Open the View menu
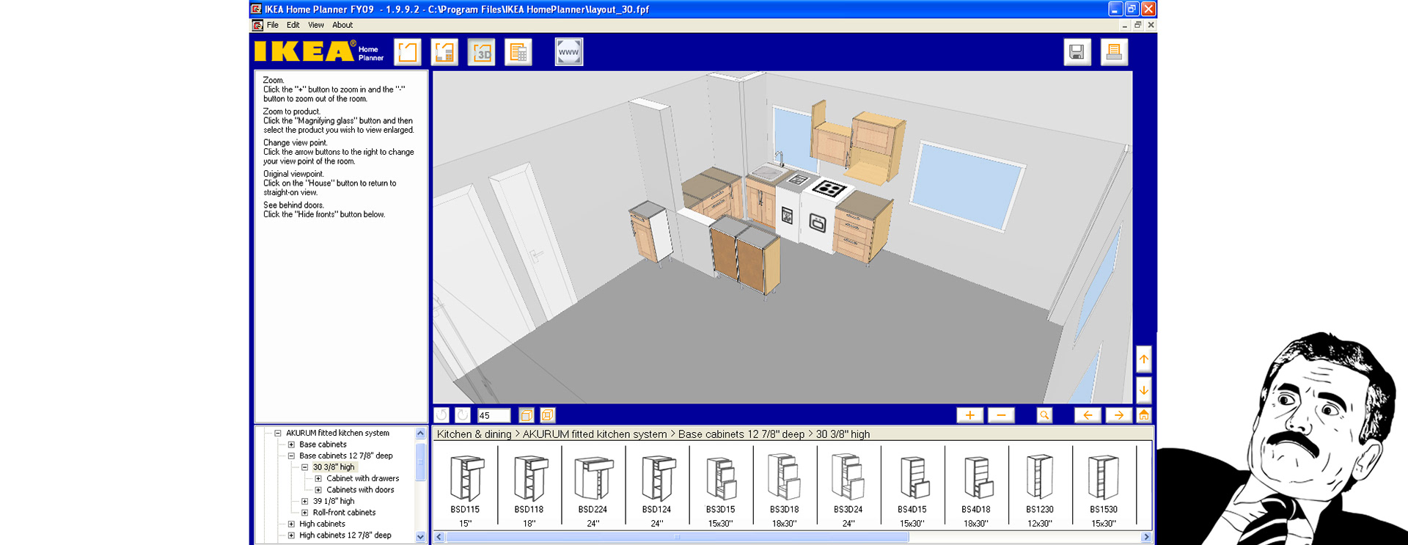The image size is (1408, 545). tap(316, 25)
